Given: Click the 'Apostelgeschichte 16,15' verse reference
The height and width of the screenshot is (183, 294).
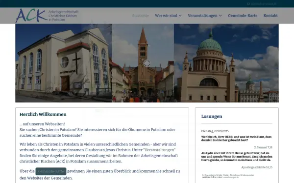Looking at the screenshot, I should click(257, 167).
